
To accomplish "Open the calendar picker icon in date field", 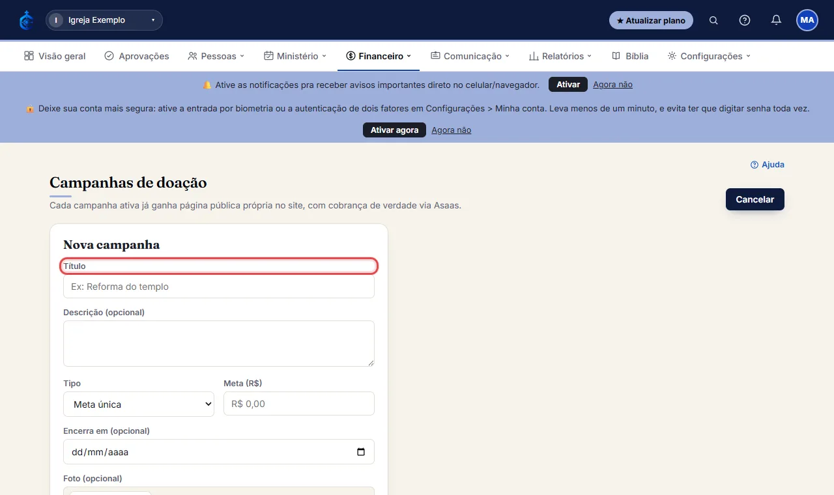I will click(361, 452).
